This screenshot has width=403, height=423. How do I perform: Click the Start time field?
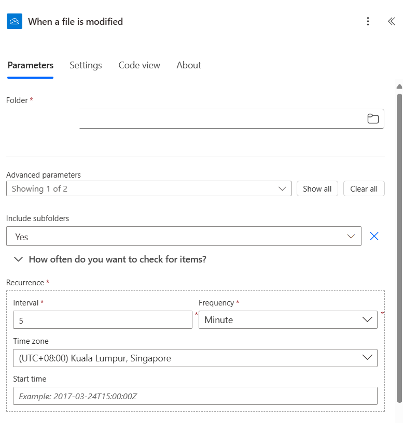point(194,396)
